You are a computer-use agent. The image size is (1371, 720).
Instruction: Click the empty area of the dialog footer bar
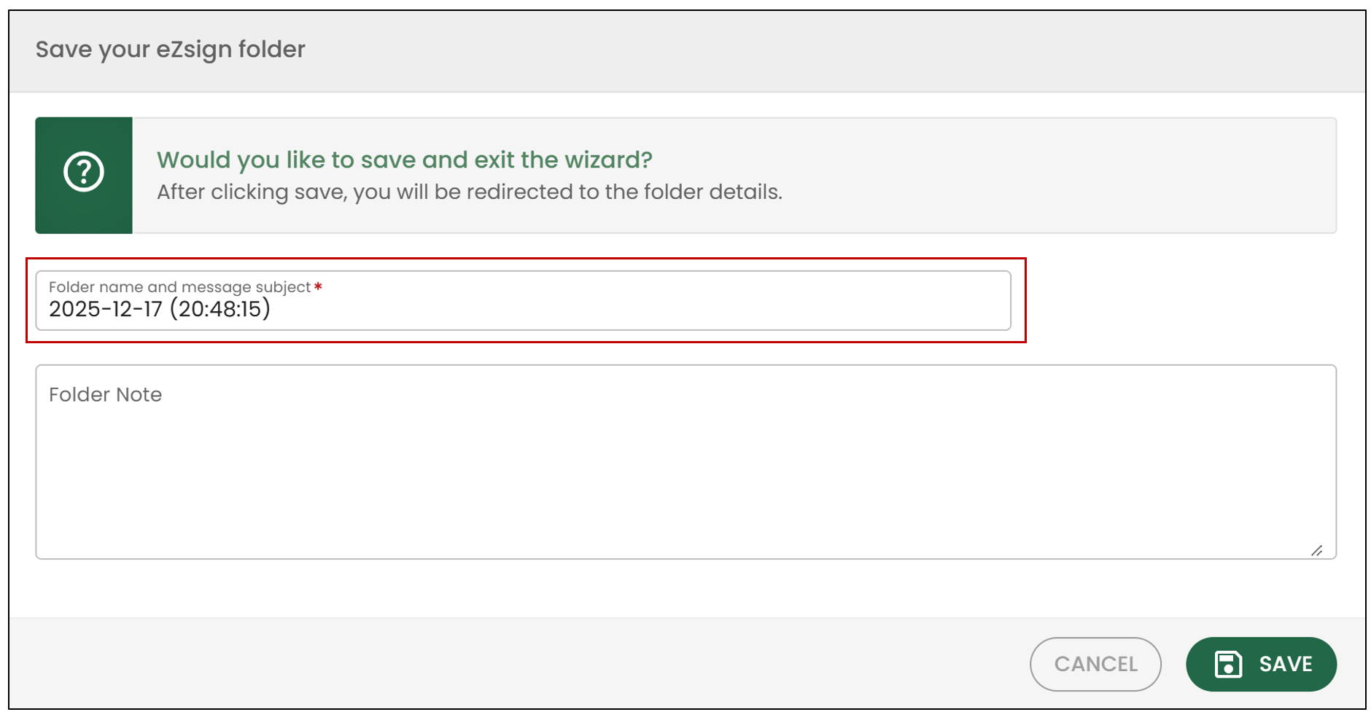(510, 664)
